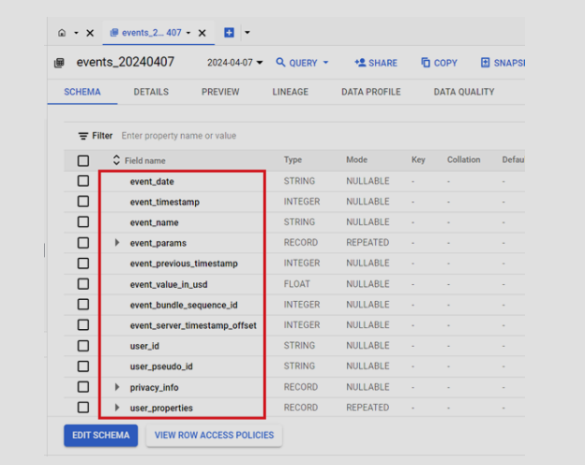Toggle the select-all checkbox in header
This screenshot has width=585, height=465.
(x=83, y=161)
